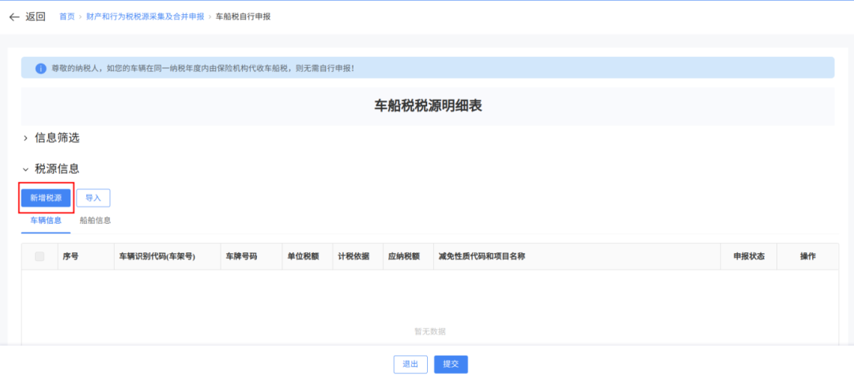Click the 车船税自行申报 breadcrumb text

pos(243,17)
